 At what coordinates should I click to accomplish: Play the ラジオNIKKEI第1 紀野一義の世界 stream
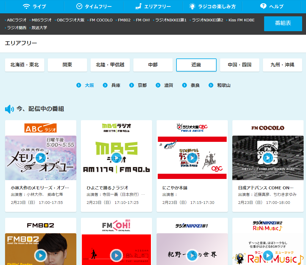(192, 256)
